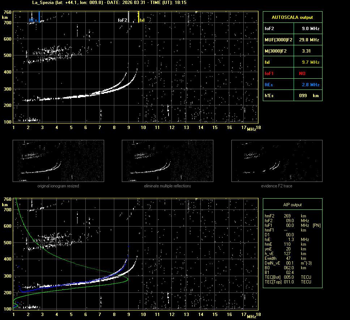Select the M(3000)F2 3.31 value

[306, 51]
